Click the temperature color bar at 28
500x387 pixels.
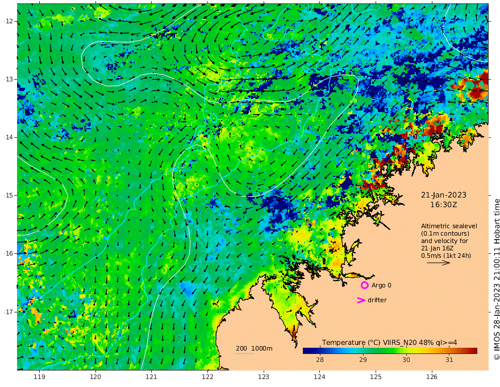[320, 351]
